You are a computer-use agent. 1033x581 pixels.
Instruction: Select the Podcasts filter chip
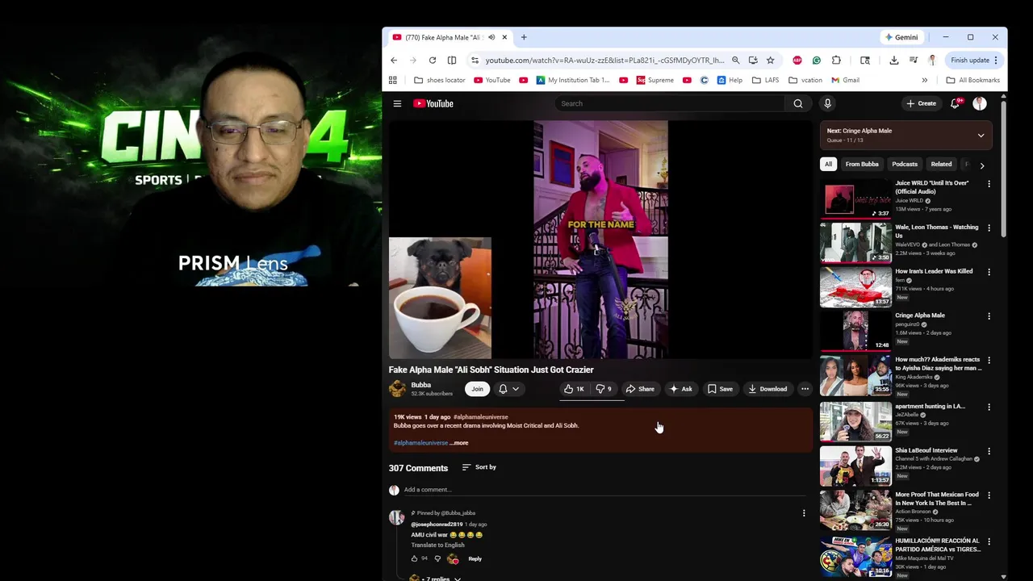click(905, 164)
